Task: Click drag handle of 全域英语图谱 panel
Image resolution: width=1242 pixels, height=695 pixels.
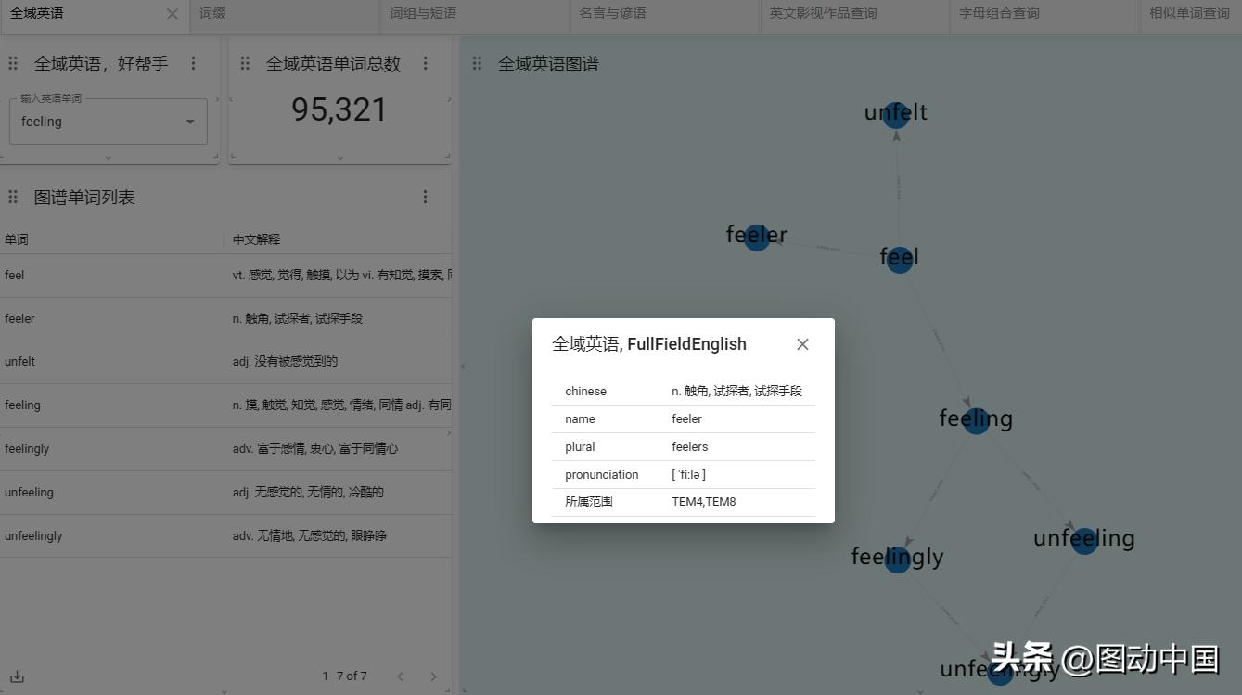Action: pos(477,63)
